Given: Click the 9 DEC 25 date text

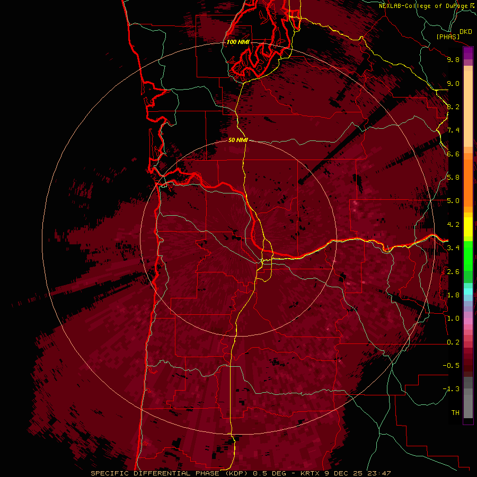Looking at the screenshot, I should click(343, 473).
